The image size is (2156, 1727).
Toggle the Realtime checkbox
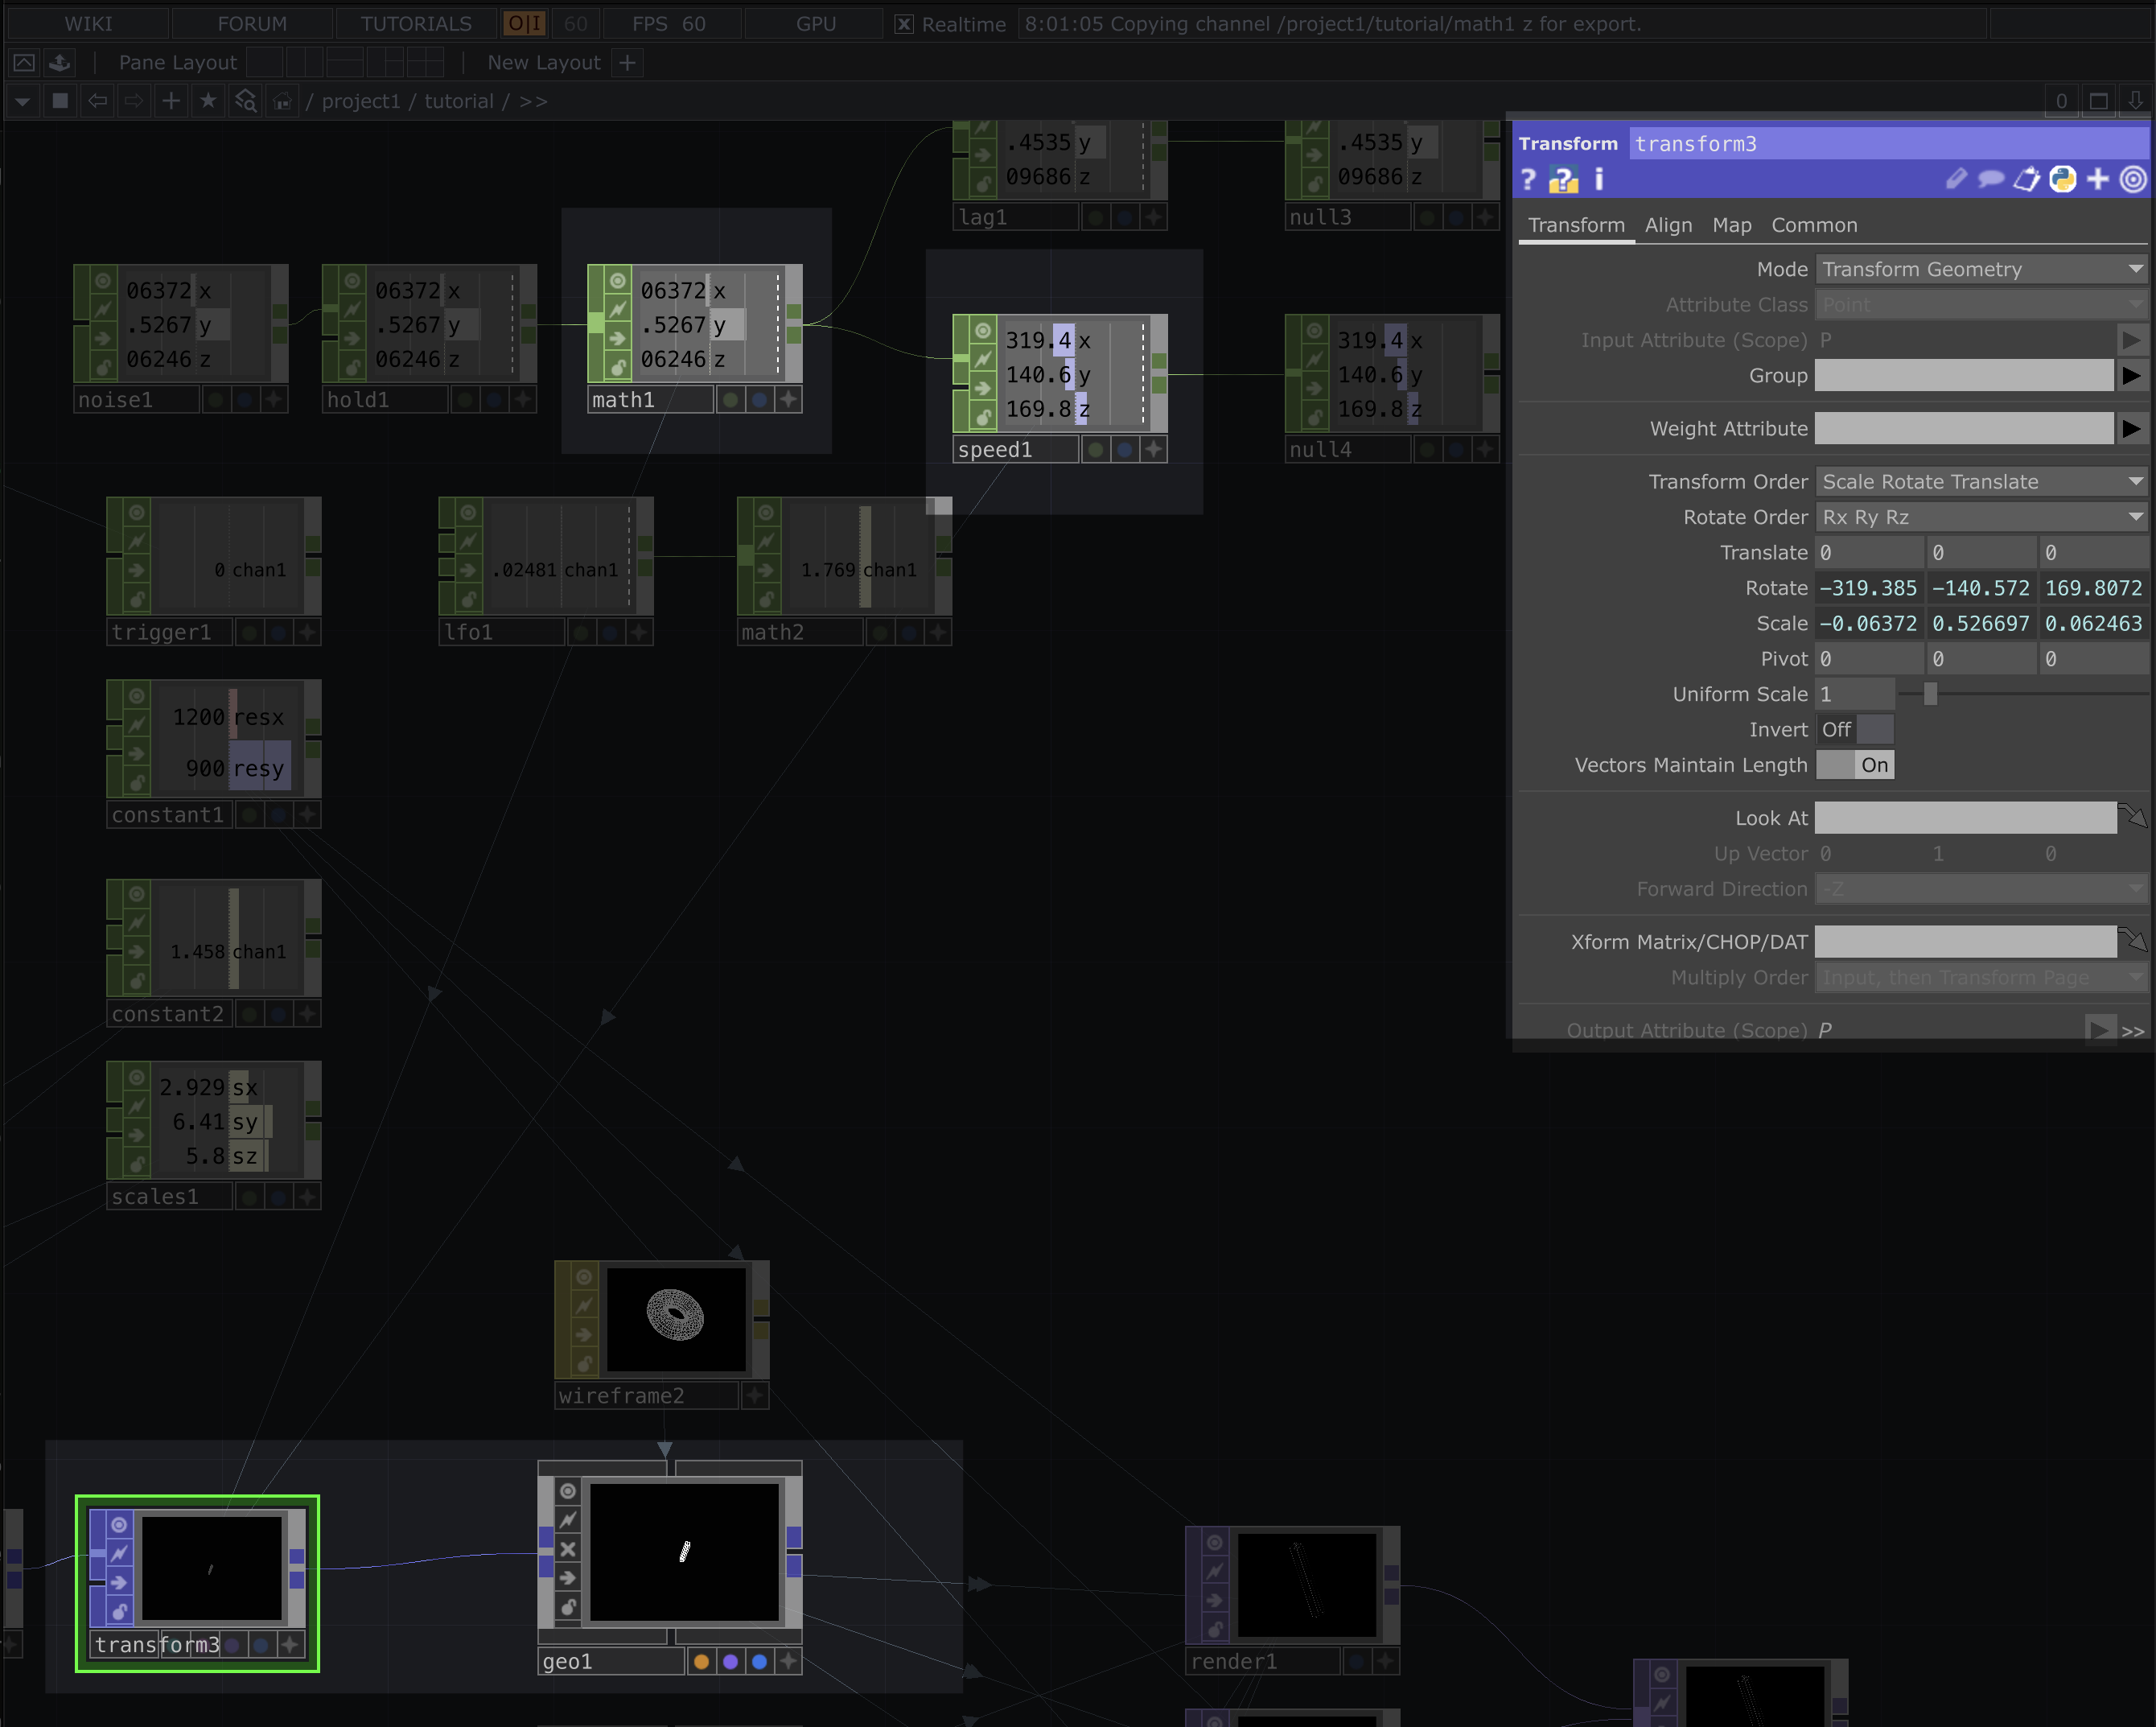(904, 24)
